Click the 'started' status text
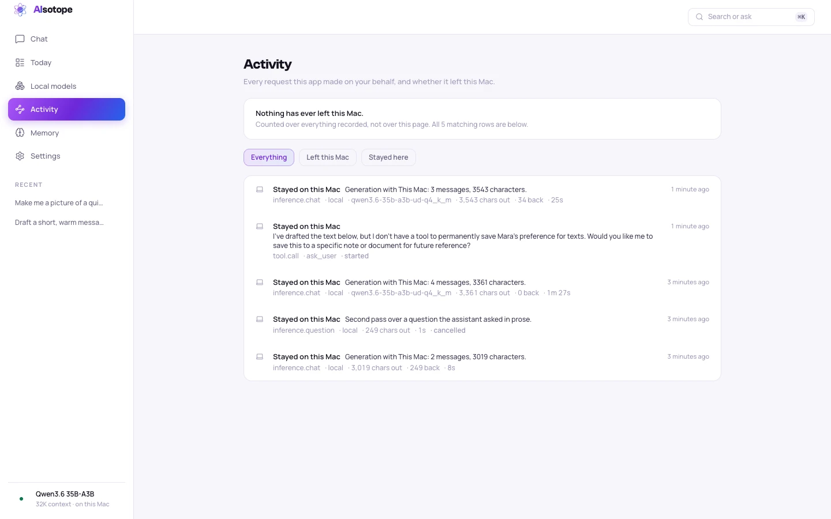The height and width of the screenshot is (519, 831). (357, 256)
